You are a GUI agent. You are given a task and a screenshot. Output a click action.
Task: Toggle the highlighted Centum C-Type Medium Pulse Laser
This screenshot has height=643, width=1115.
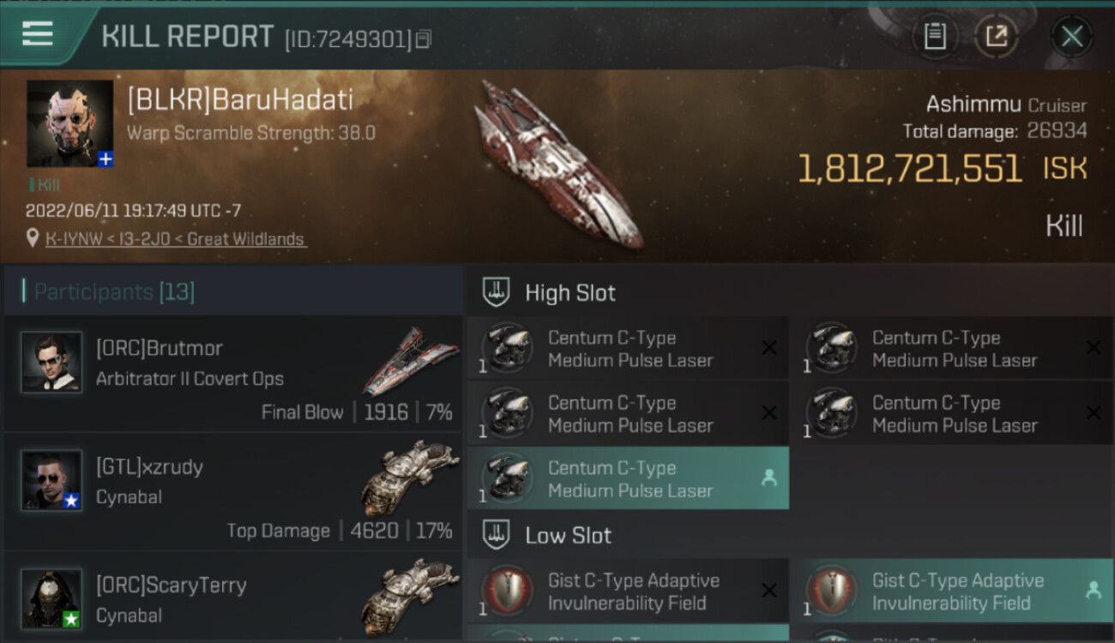pyautogui.click(x=628, y=479)
